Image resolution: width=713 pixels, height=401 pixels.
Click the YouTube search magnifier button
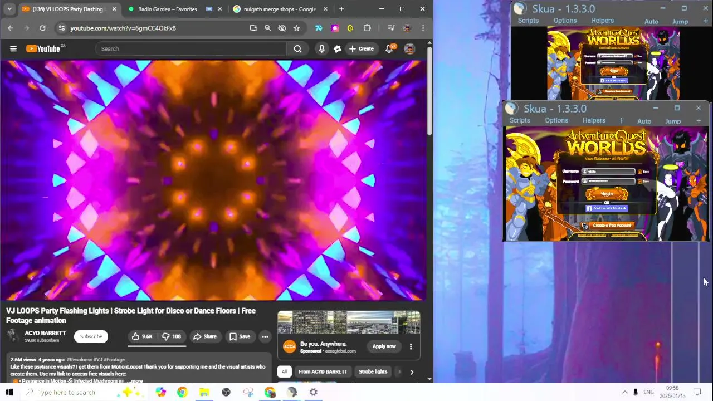coord(297,48)
